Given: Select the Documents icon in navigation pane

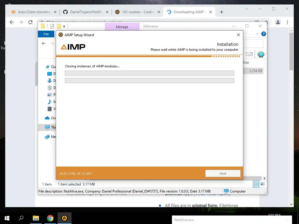Looking at the screenshot, I should click(x=50, y=88).
